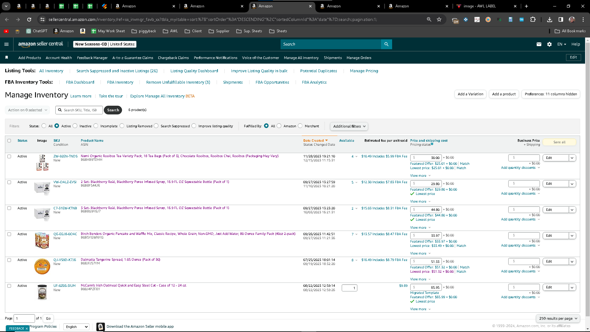Select the All status radio button
590x332 pixels.
coord(44,126)
